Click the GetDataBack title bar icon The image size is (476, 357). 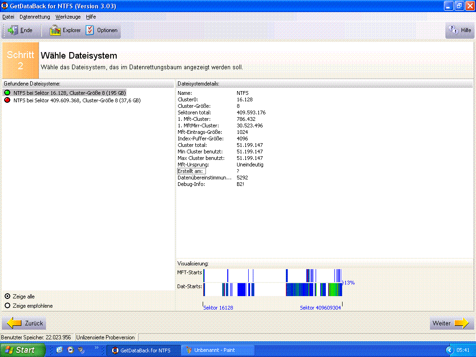point(5,6)
